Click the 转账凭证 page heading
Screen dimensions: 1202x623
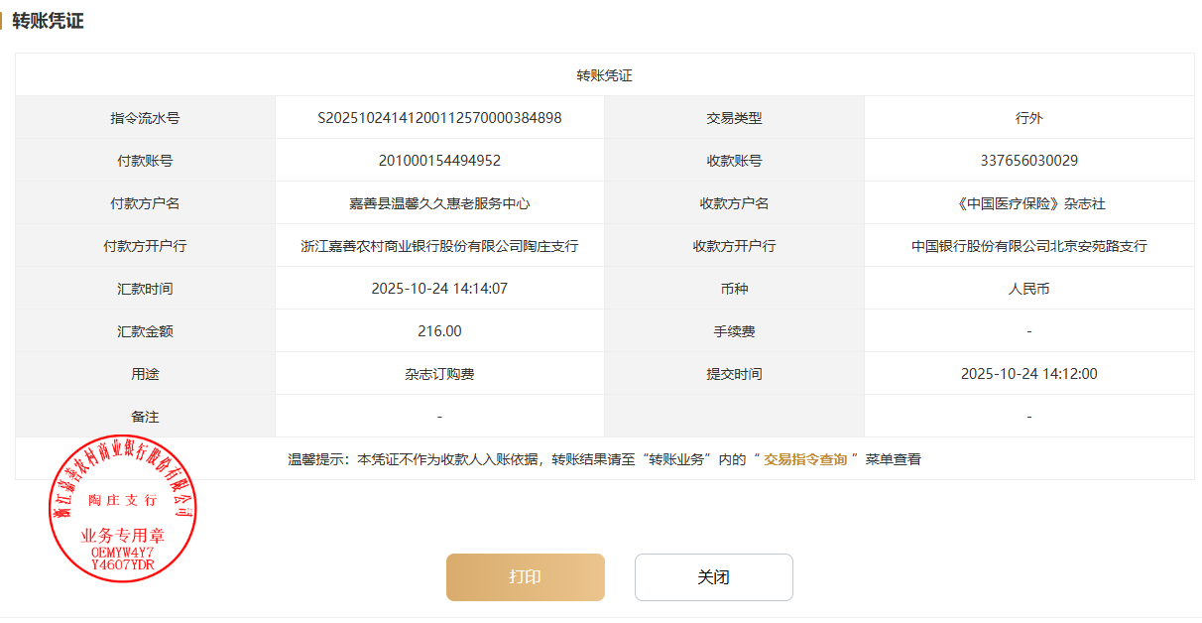click(x=48, y=21)
